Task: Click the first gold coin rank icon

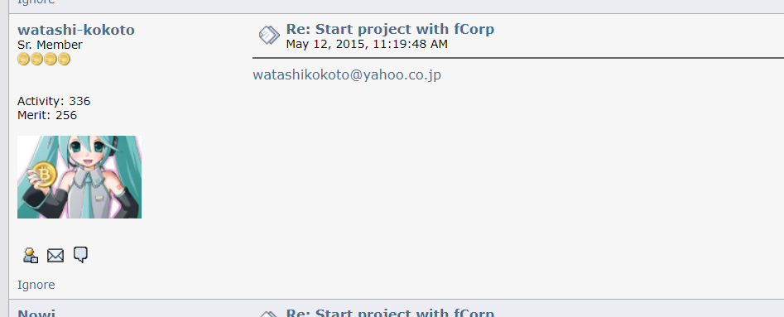Action: tap(23, 60)
